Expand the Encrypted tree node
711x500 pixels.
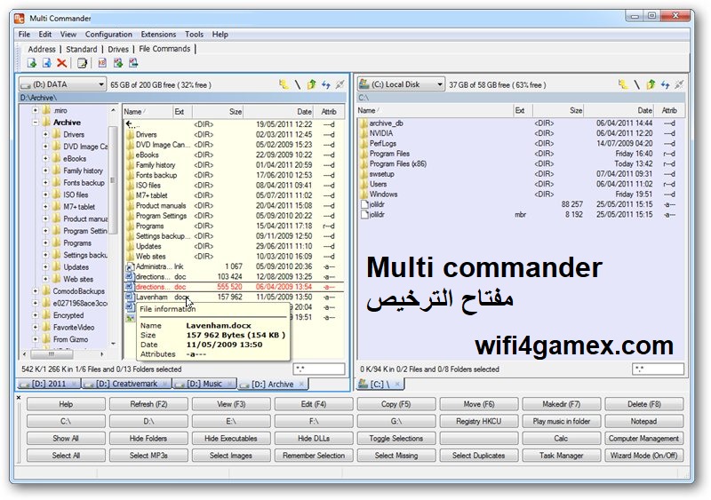point(36,315)
